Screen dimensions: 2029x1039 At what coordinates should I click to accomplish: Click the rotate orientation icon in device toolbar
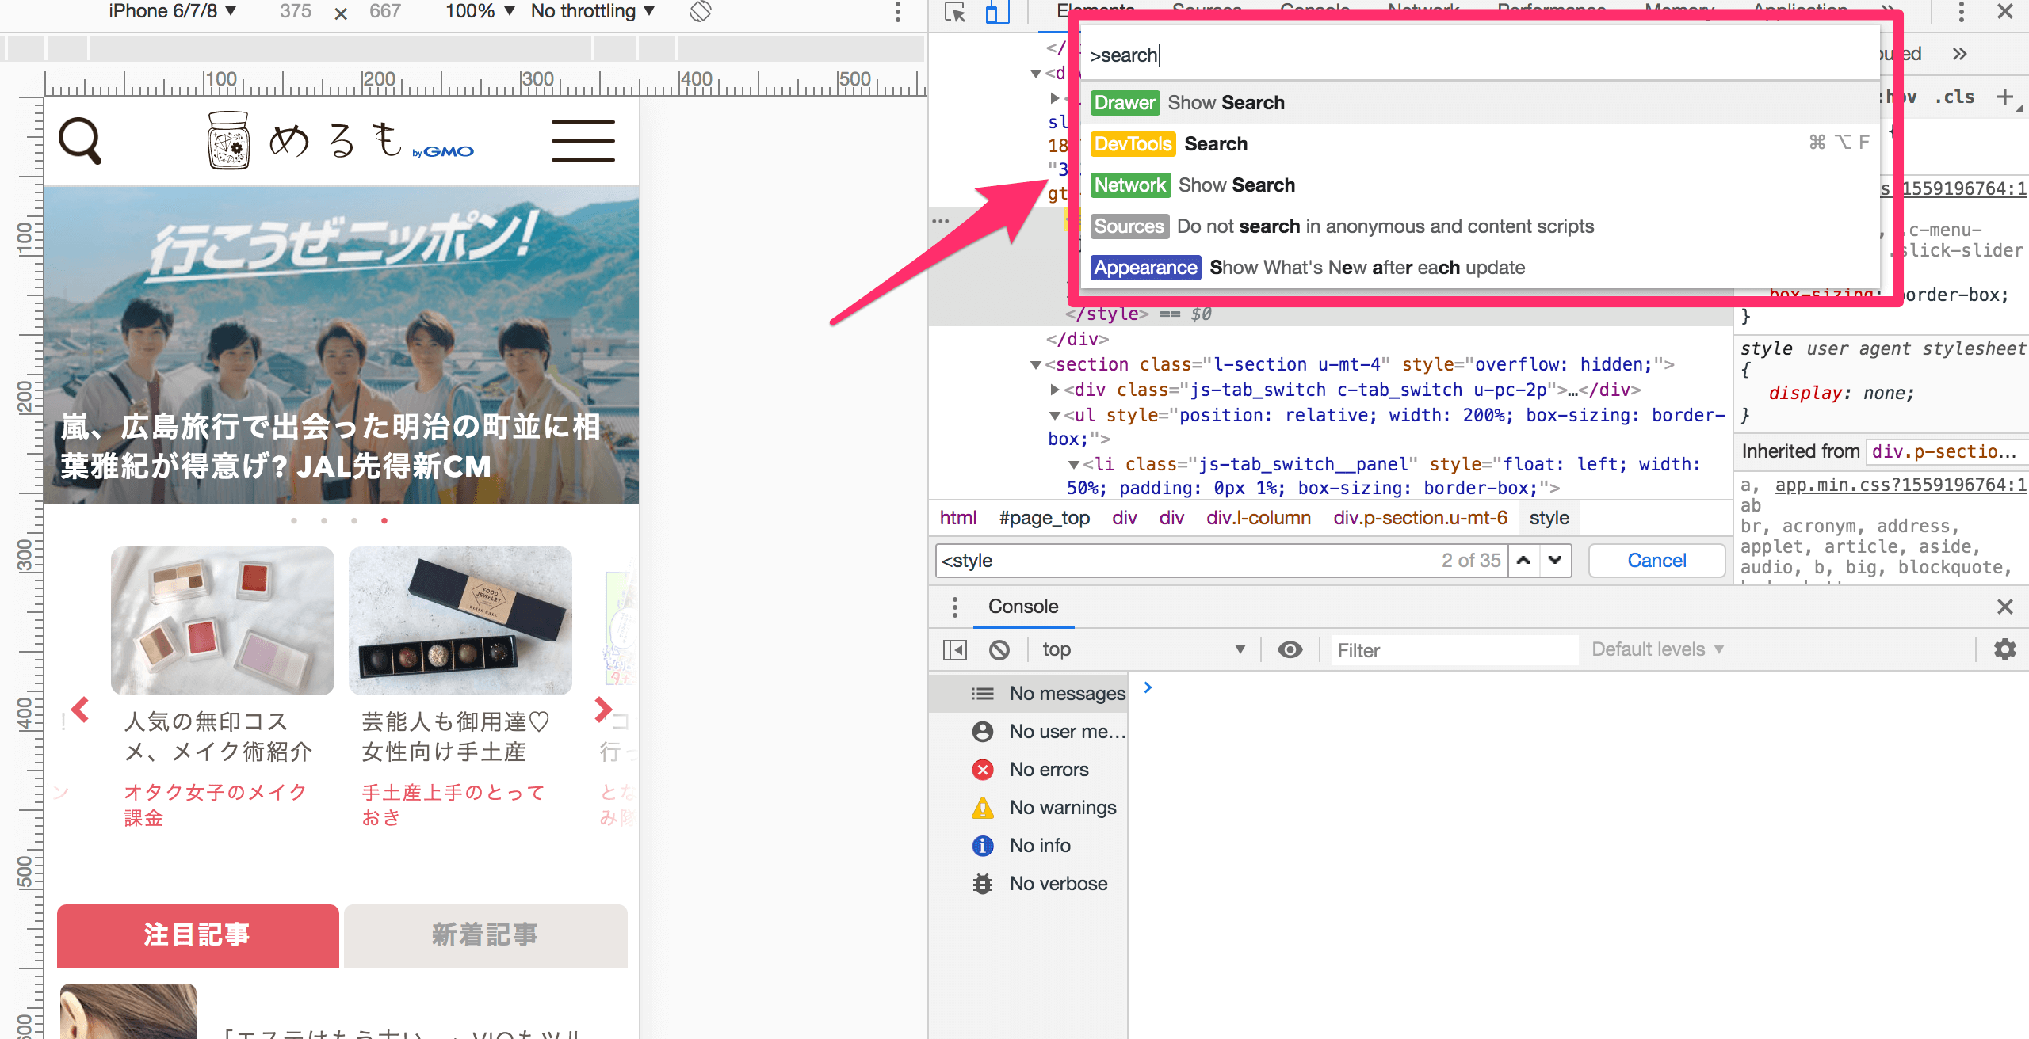click(700, 12)
